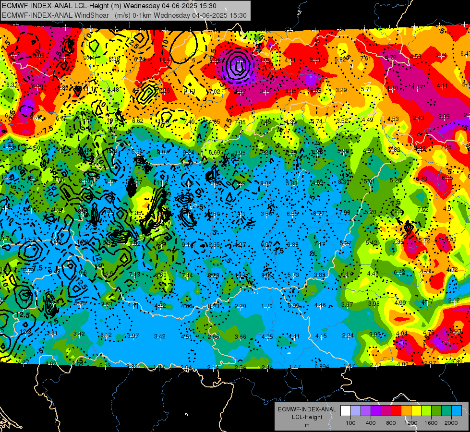Click the grid value 2.20

tap(240, 306)
